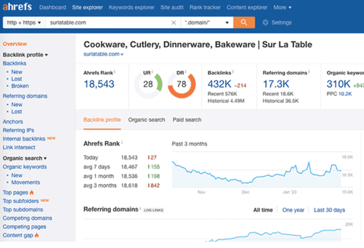Click the orange search magnifier button
The image size is (364, 248).
click(x=244, y=22)
